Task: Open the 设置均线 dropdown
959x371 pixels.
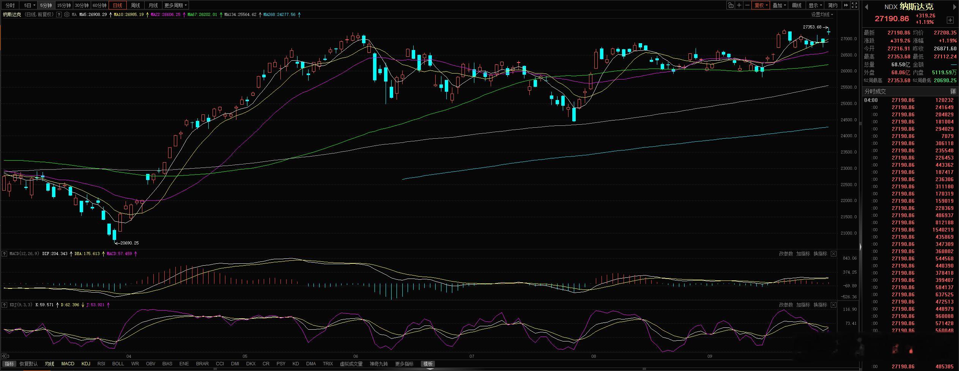Action: point(822,14)
